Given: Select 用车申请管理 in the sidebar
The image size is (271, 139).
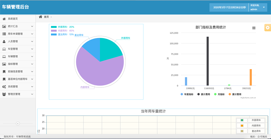Looking at the screenshot, I should 18,34.
